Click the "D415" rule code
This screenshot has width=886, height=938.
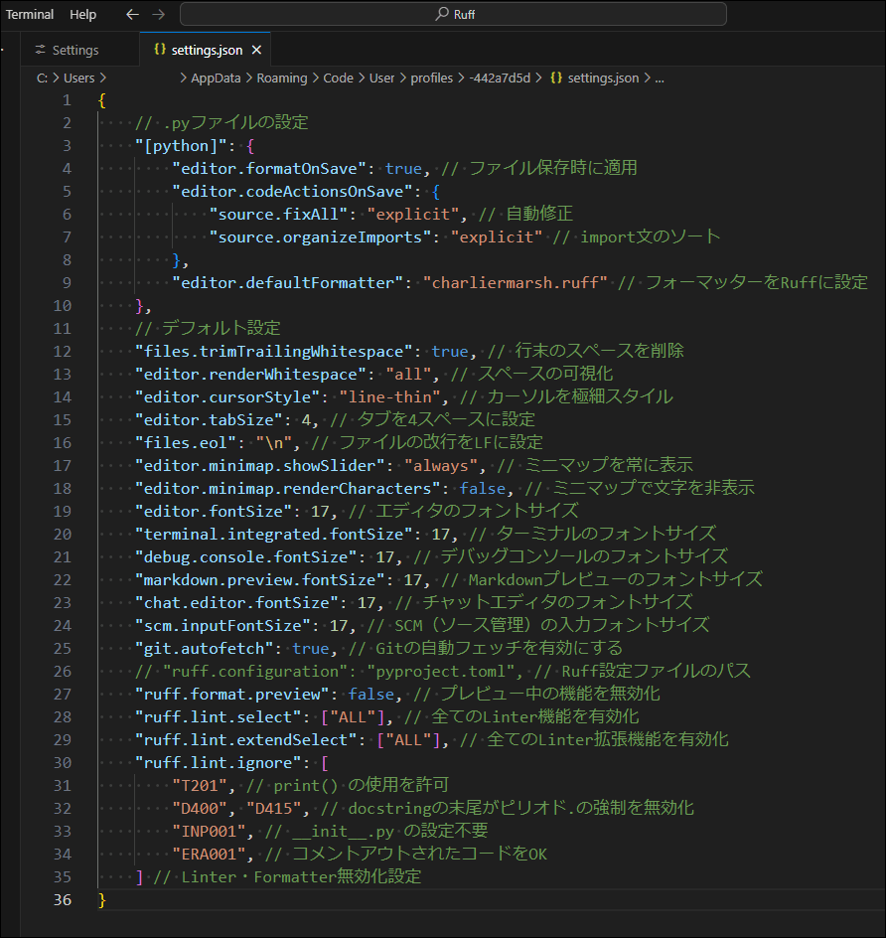(274, 809)
